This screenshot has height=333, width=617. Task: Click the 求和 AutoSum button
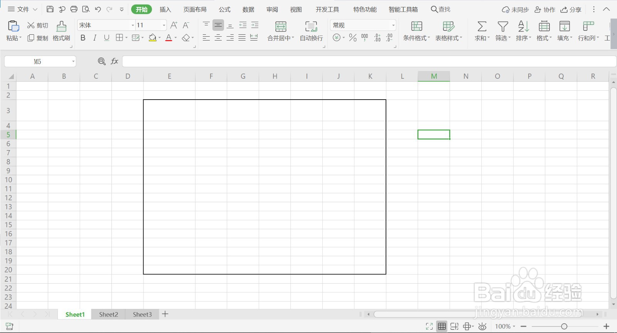point(482,31)
